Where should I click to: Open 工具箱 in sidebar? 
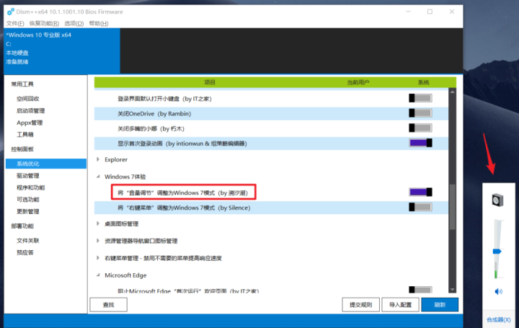pyautogui.click(x=25, y=134)
